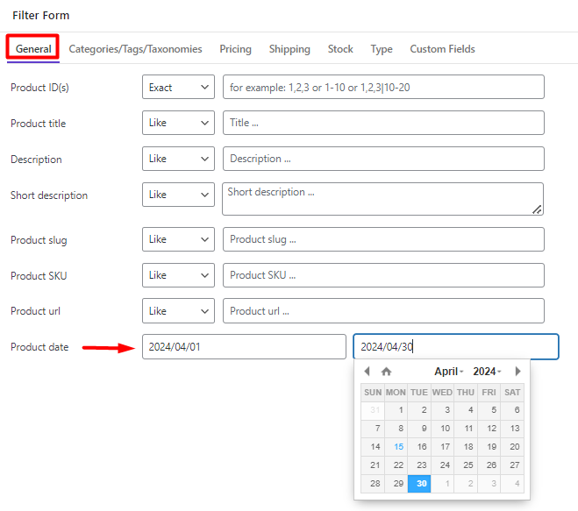Click the Product date start field
The image size is (578, 511).
point(244,347)
